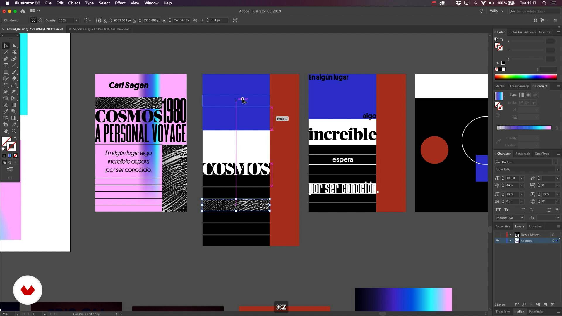Viewport: 562px width, 316px height.
Task: Open the Pathfinder panel tab
Action: pos(536,312)
